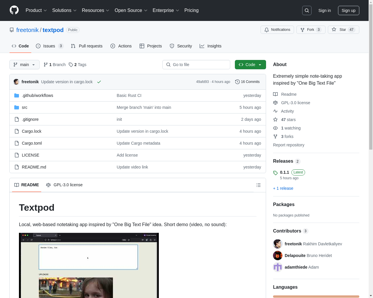Click the release tag icon beside 0.1.1

coord(275,173)
